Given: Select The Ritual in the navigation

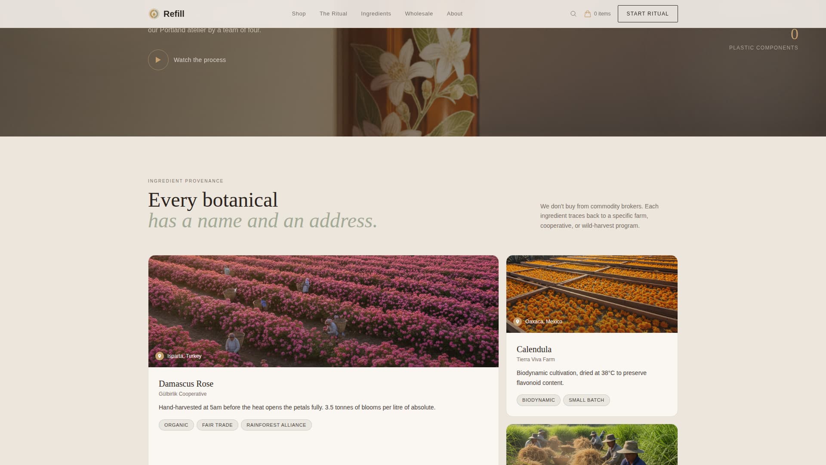Looking at the screenshot, I should [x=333, y=13].
